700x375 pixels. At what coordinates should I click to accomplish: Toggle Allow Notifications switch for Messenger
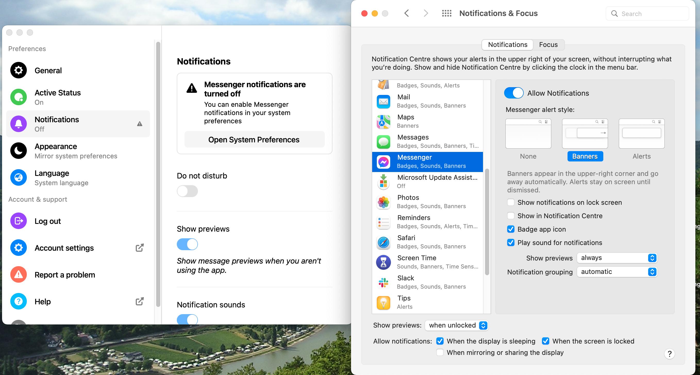click(514, 93)
